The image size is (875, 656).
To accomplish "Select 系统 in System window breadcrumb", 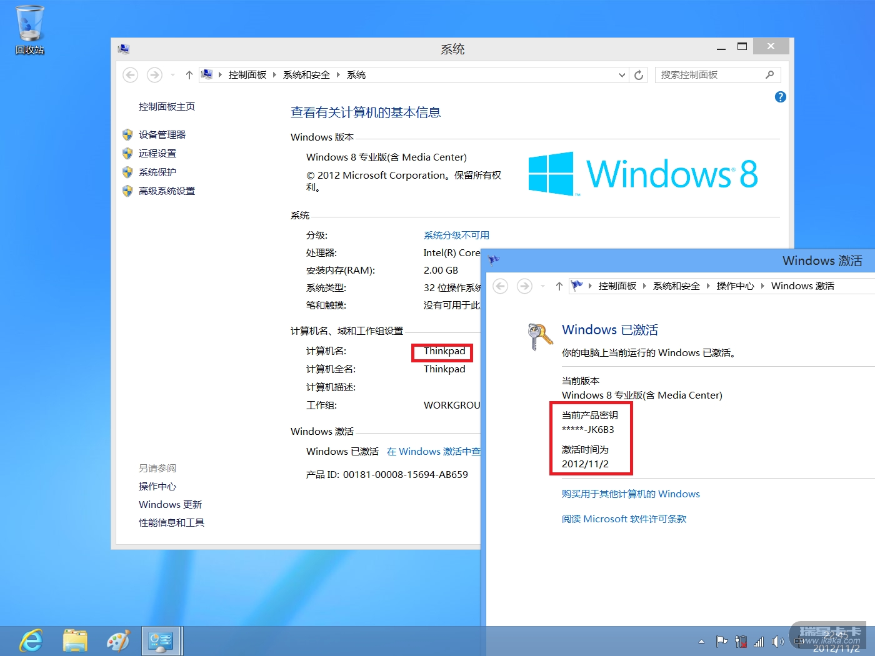I will (356, 75).
